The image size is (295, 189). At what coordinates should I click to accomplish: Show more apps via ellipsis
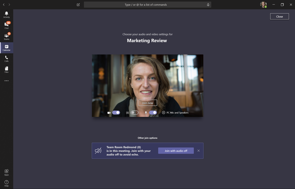[7, 81]
